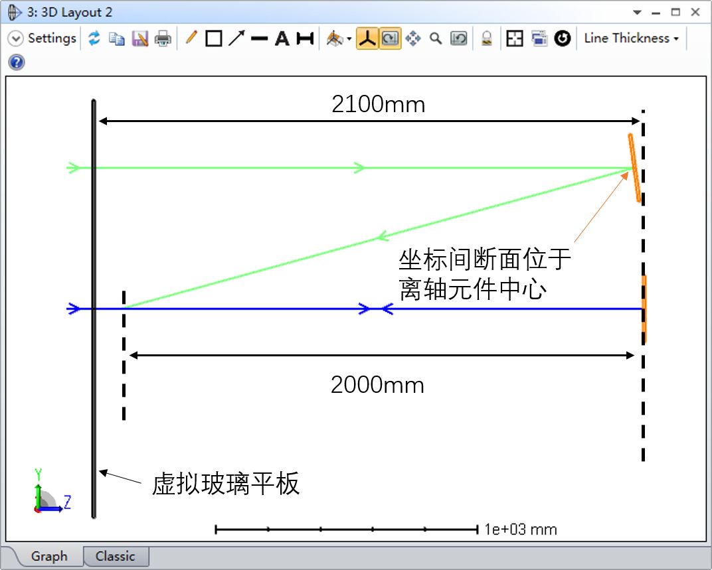Expand the Settings panel chevron
Screen dimensions: 712x570
(x=15, y=38)
